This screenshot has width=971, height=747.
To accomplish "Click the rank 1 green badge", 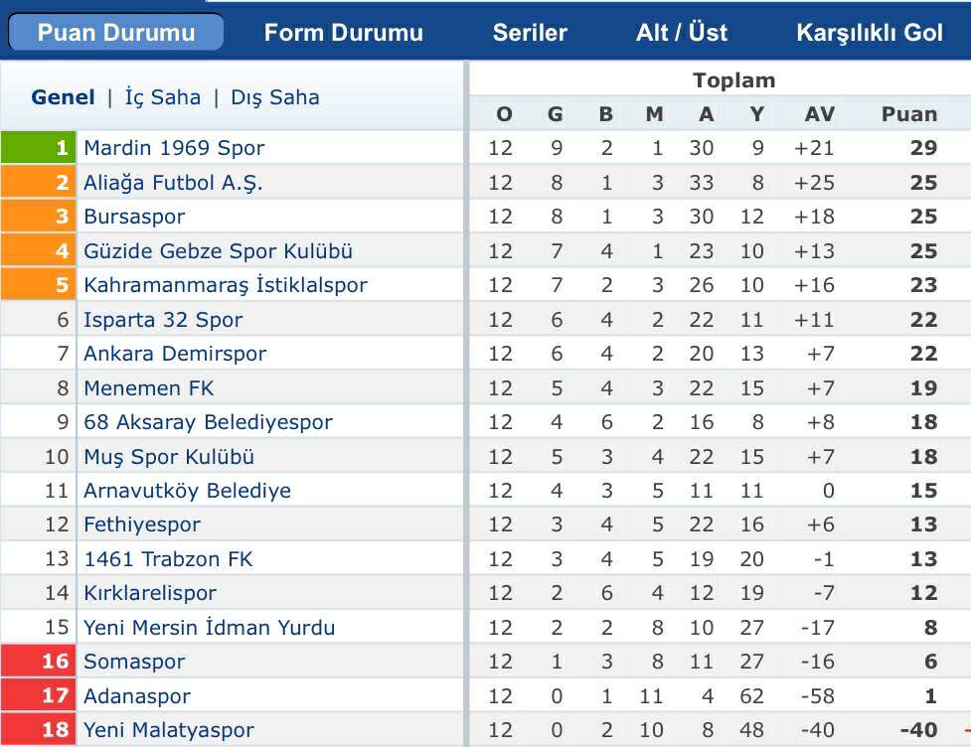I will click(38, 147).
